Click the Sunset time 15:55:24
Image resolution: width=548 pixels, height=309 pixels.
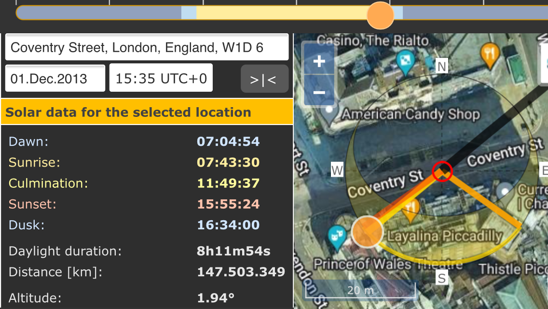[x=228, y=204]
